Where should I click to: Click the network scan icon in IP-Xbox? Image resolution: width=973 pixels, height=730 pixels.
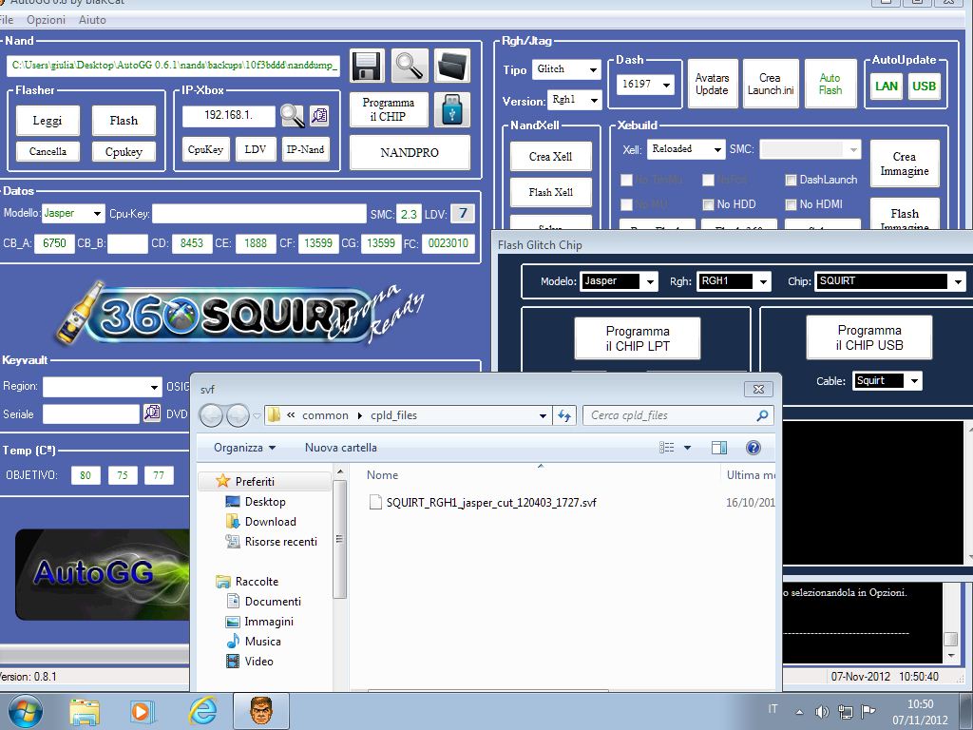click(319, 115)
